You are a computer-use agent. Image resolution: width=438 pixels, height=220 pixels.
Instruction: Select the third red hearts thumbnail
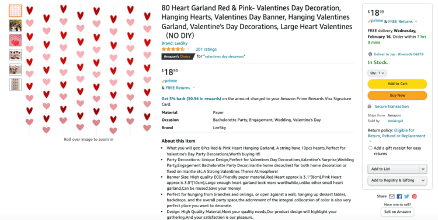pyautogui.click(x=15, y=40)
